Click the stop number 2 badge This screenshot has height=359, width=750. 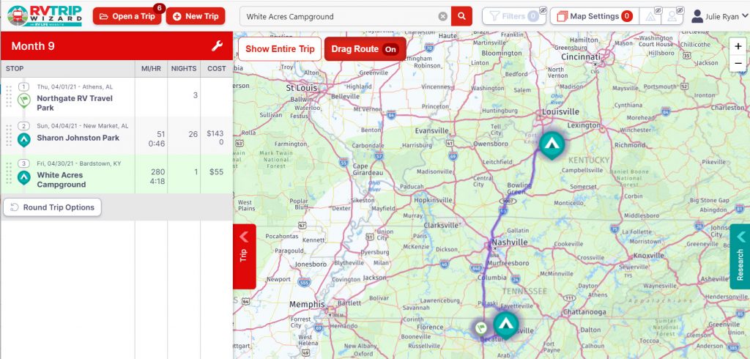[24, 126]
